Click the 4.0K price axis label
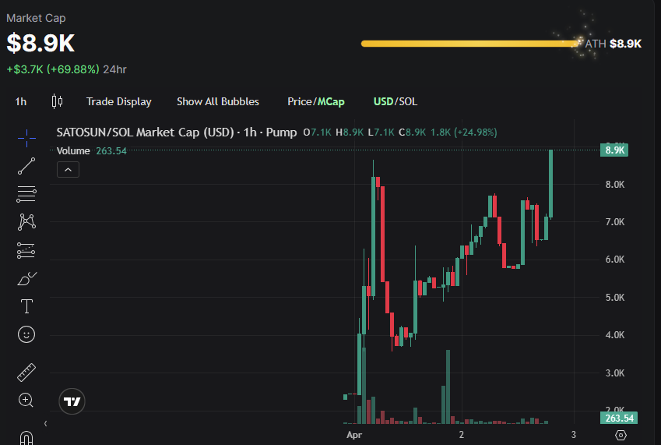This screenshot has height=445, width=661. point(615,335)
